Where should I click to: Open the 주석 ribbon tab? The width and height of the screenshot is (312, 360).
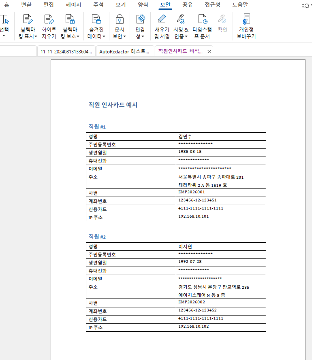click(x=98, y=5)
